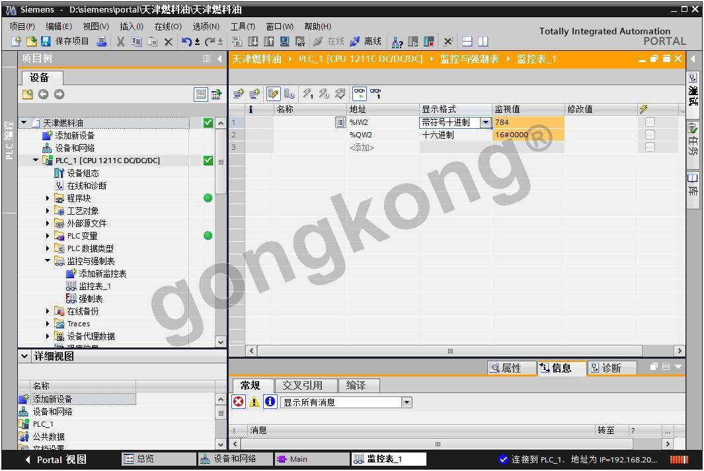The height and width of the screenshot is (471, 704).
Task: Click the open project icon
Action: coord(31,42)
